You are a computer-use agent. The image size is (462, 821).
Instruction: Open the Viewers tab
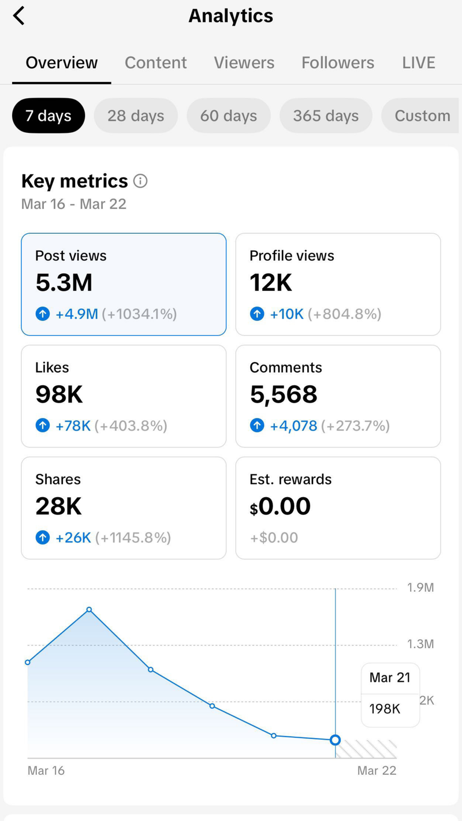click(244, 62)
